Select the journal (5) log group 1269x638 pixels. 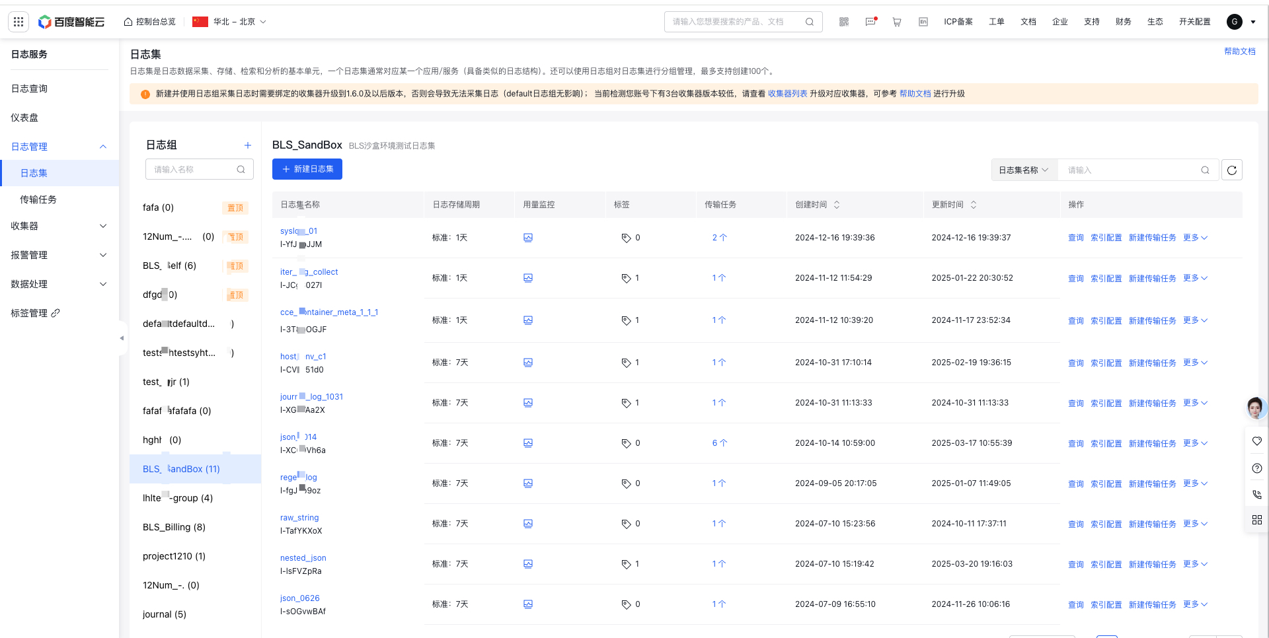tap(165, 614)
